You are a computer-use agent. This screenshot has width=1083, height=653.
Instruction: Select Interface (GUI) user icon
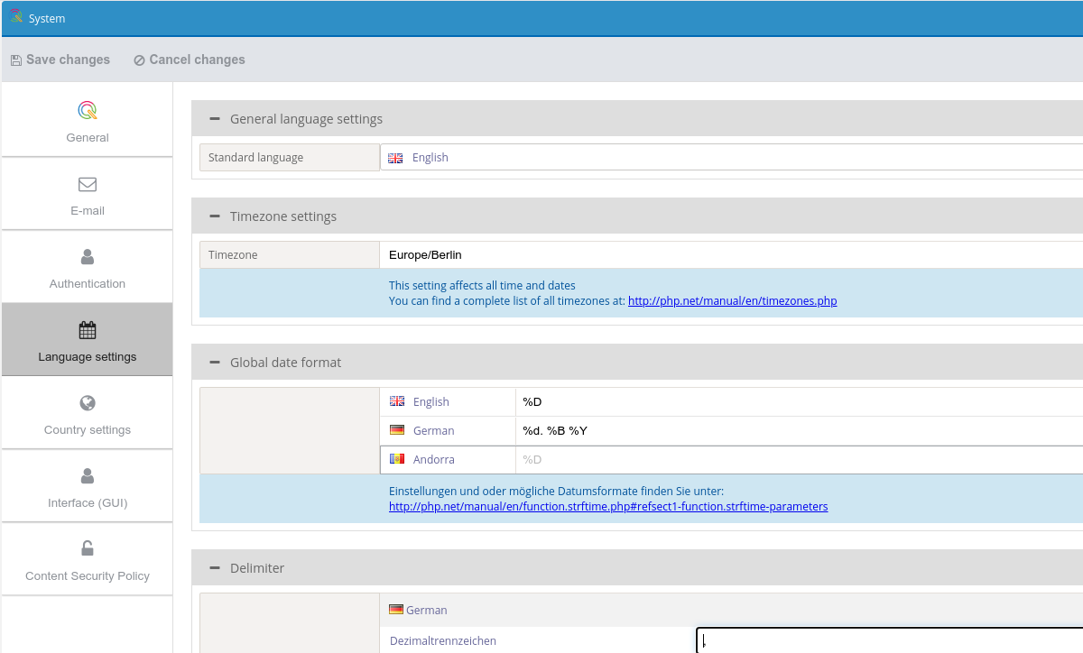[x=88, y=476]
